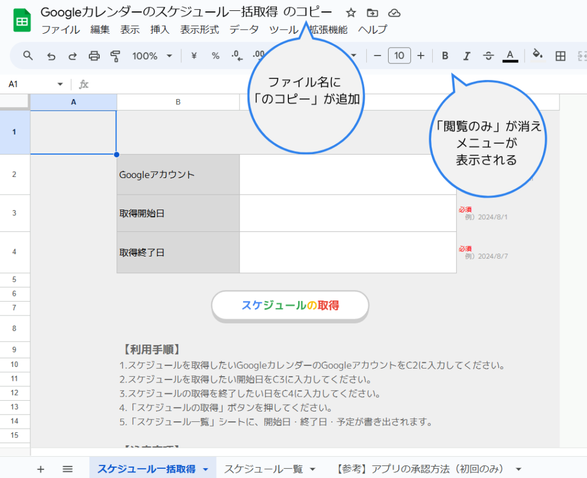
Task: Open スケジュール一覧 tab options arrow
Action: click(312, 469)
